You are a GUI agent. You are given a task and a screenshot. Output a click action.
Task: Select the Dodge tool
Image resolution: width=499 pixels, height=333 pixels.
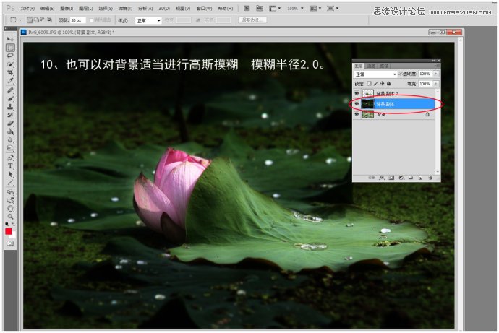10,148
